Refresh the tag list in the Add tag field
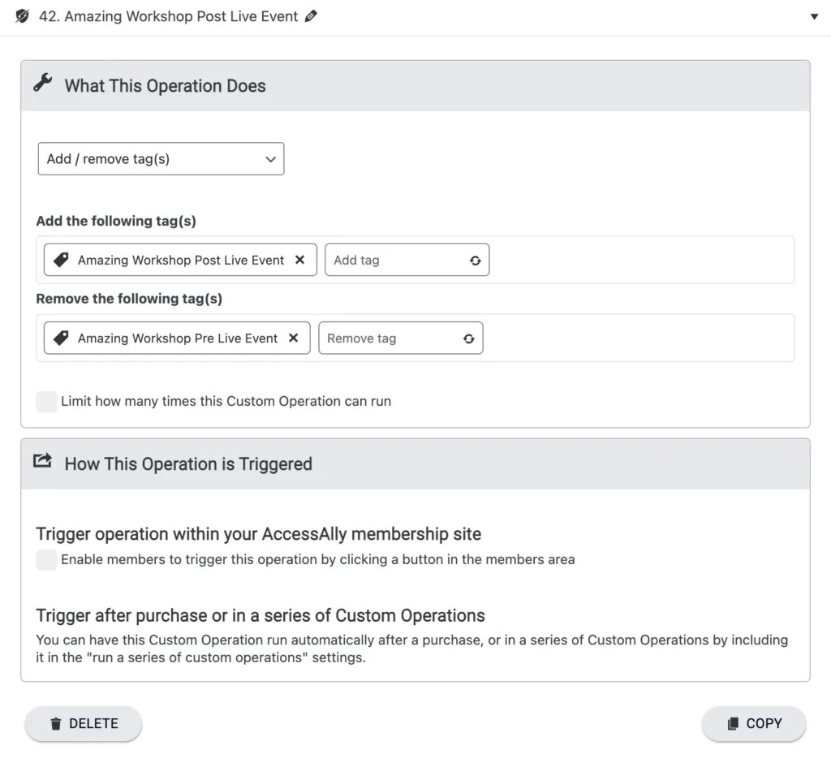 [476, 261]
